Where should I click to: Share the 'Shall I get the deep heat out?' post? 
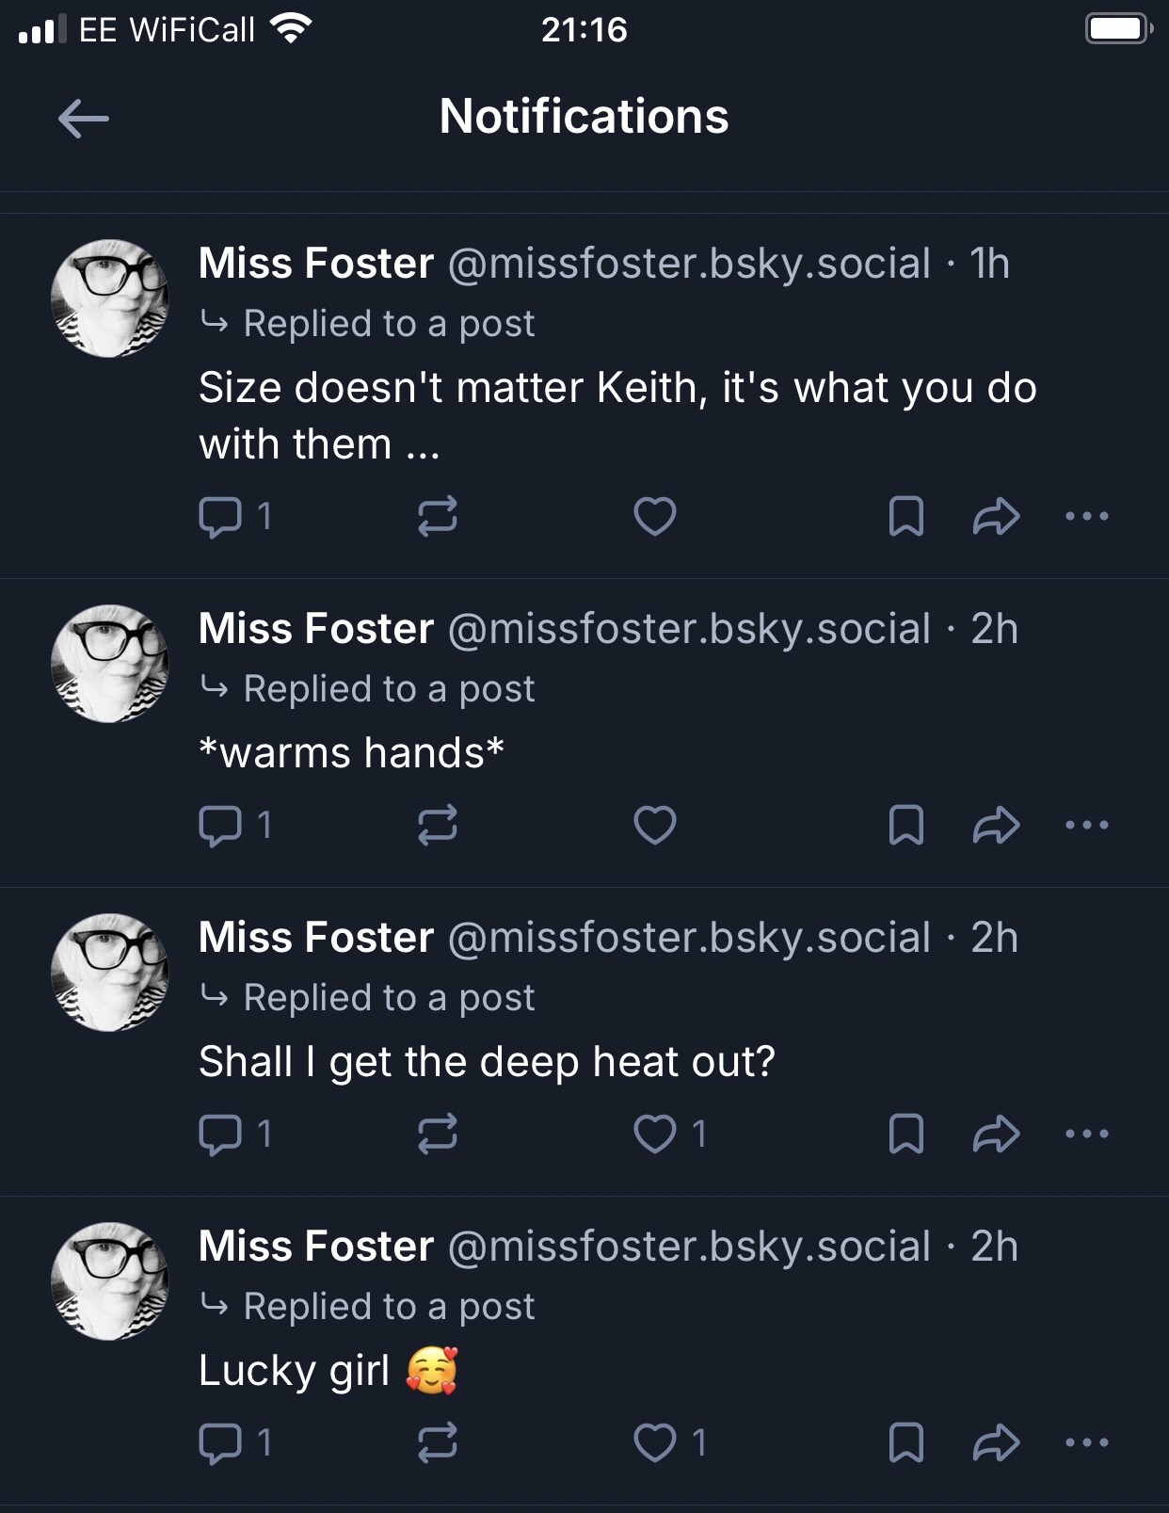(996, 1134)
